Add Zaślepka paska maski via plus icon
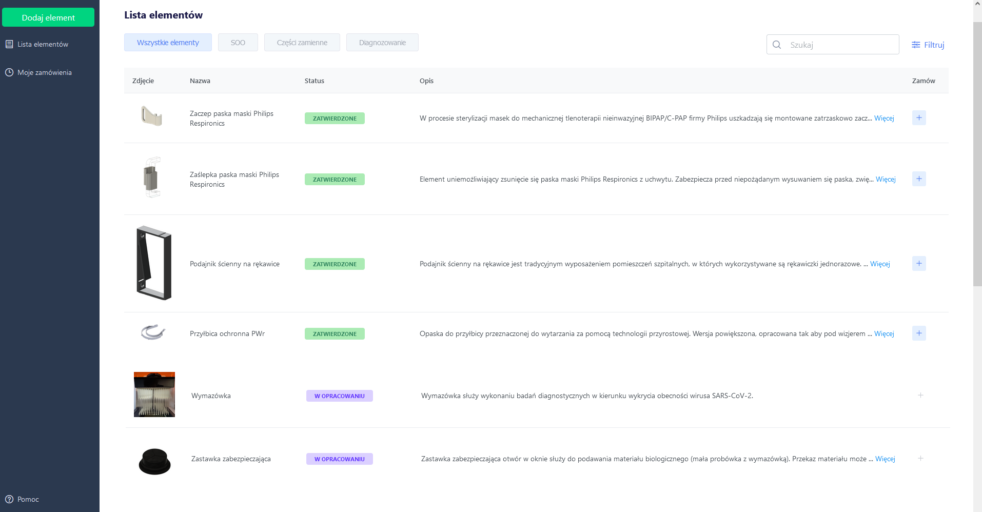Image resolution: width=982 pixels, height=512 pixels. tap(919, 179)
